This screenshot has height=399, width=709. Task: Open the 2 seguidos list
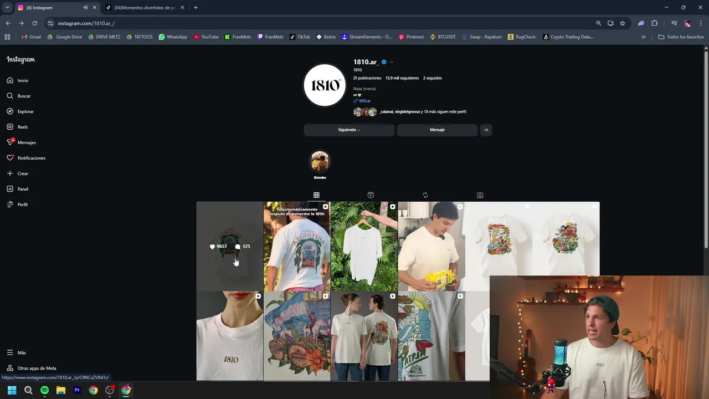(433, 78)
